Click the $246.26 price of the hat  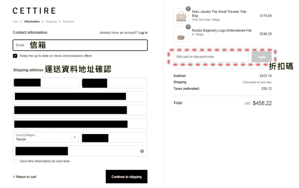point(265,34)
